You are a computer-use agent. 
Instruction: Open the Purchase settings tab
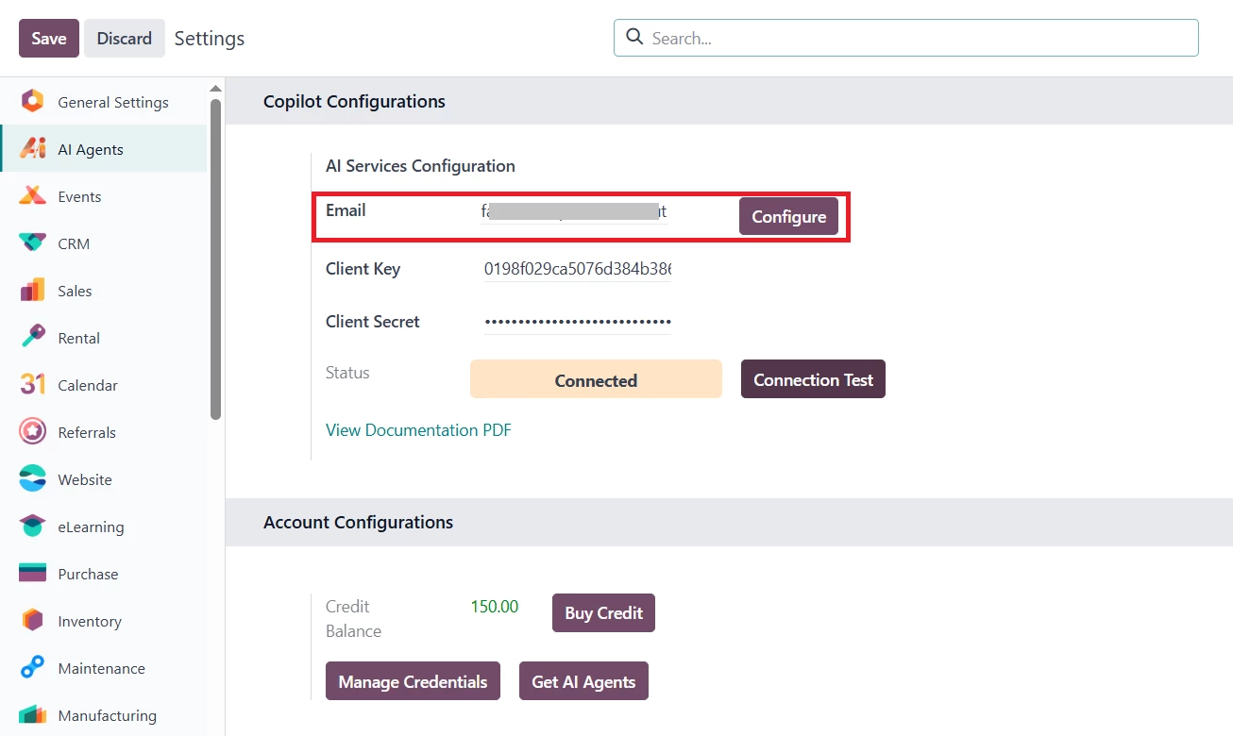coord(88,574)
